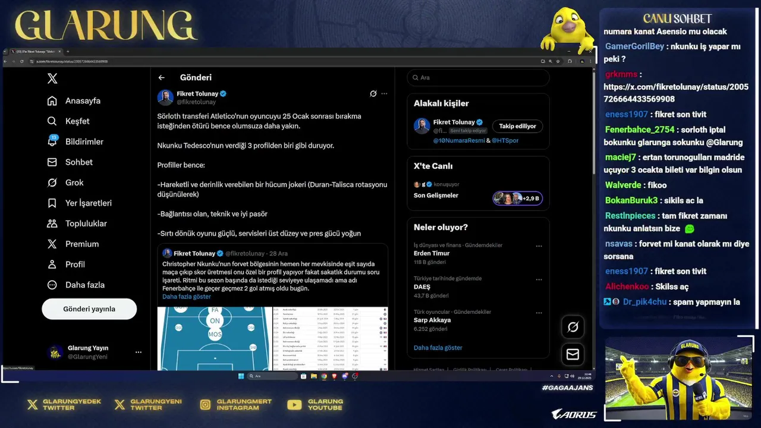Click the browser back arrow
Viewport: 761px width, 428px height.
click(x=5, y=61)
